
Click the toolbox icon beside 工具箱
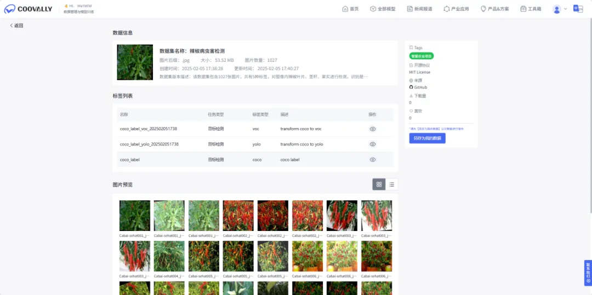[523, 9]
